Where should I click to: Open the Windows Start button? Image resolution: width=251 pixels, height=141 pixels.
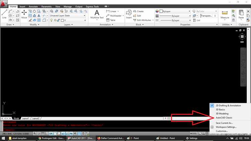coord(3,138)
